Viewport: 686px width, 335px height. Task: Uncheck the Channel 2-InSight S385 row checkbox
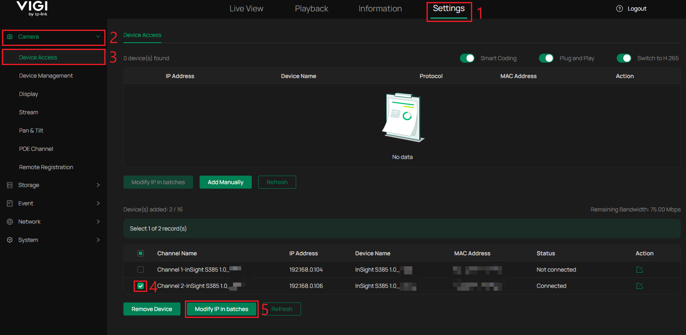click(141, 286)
